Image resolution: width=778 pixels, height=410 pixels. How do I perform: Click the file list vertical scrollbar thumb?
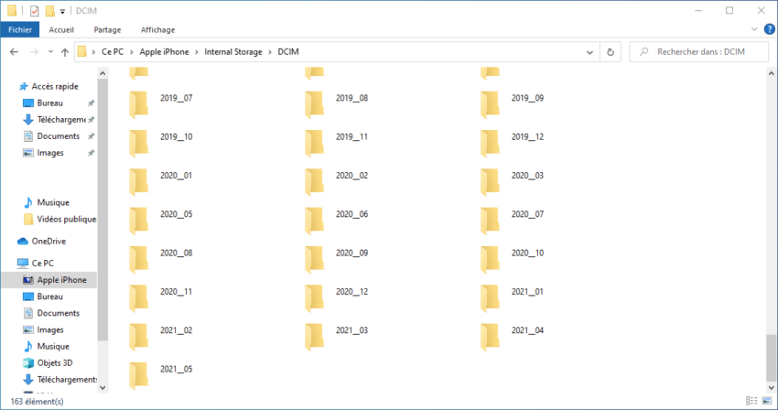pos(771,357)
